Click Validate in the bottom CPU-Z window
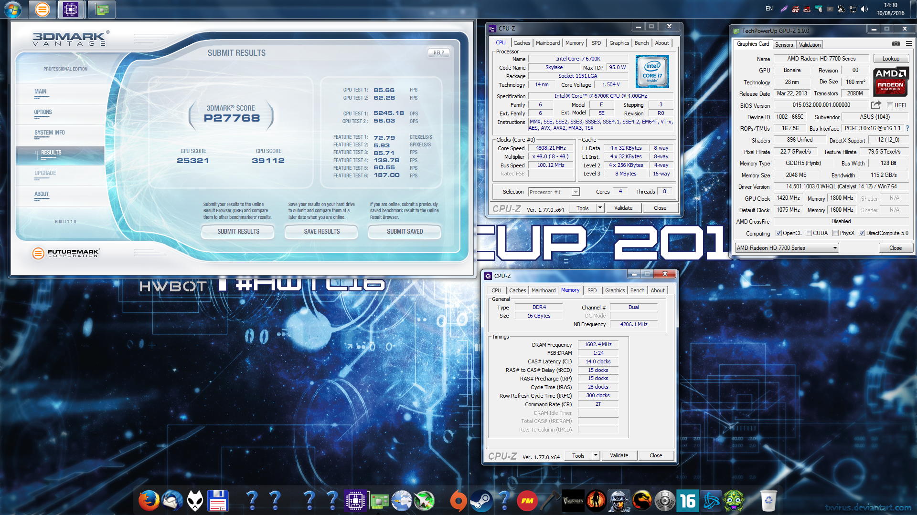The image size is (917, 515). point(618,455)
